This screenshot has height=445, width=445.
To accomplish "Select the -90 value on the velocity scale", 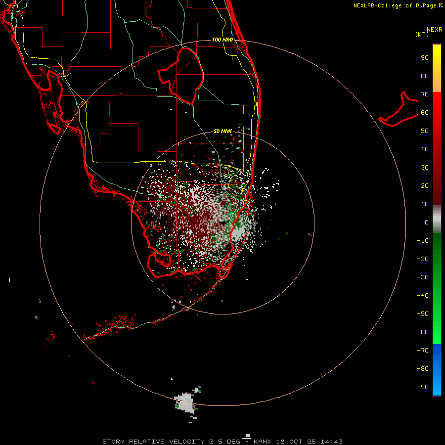I will click(423, 387).
